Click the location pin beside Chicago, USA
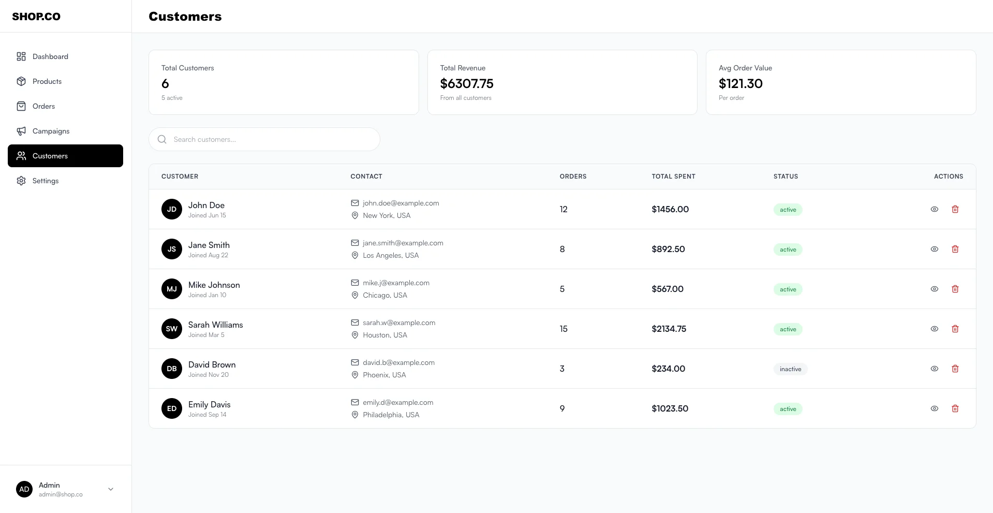993x513 pixels. (355, 295)
